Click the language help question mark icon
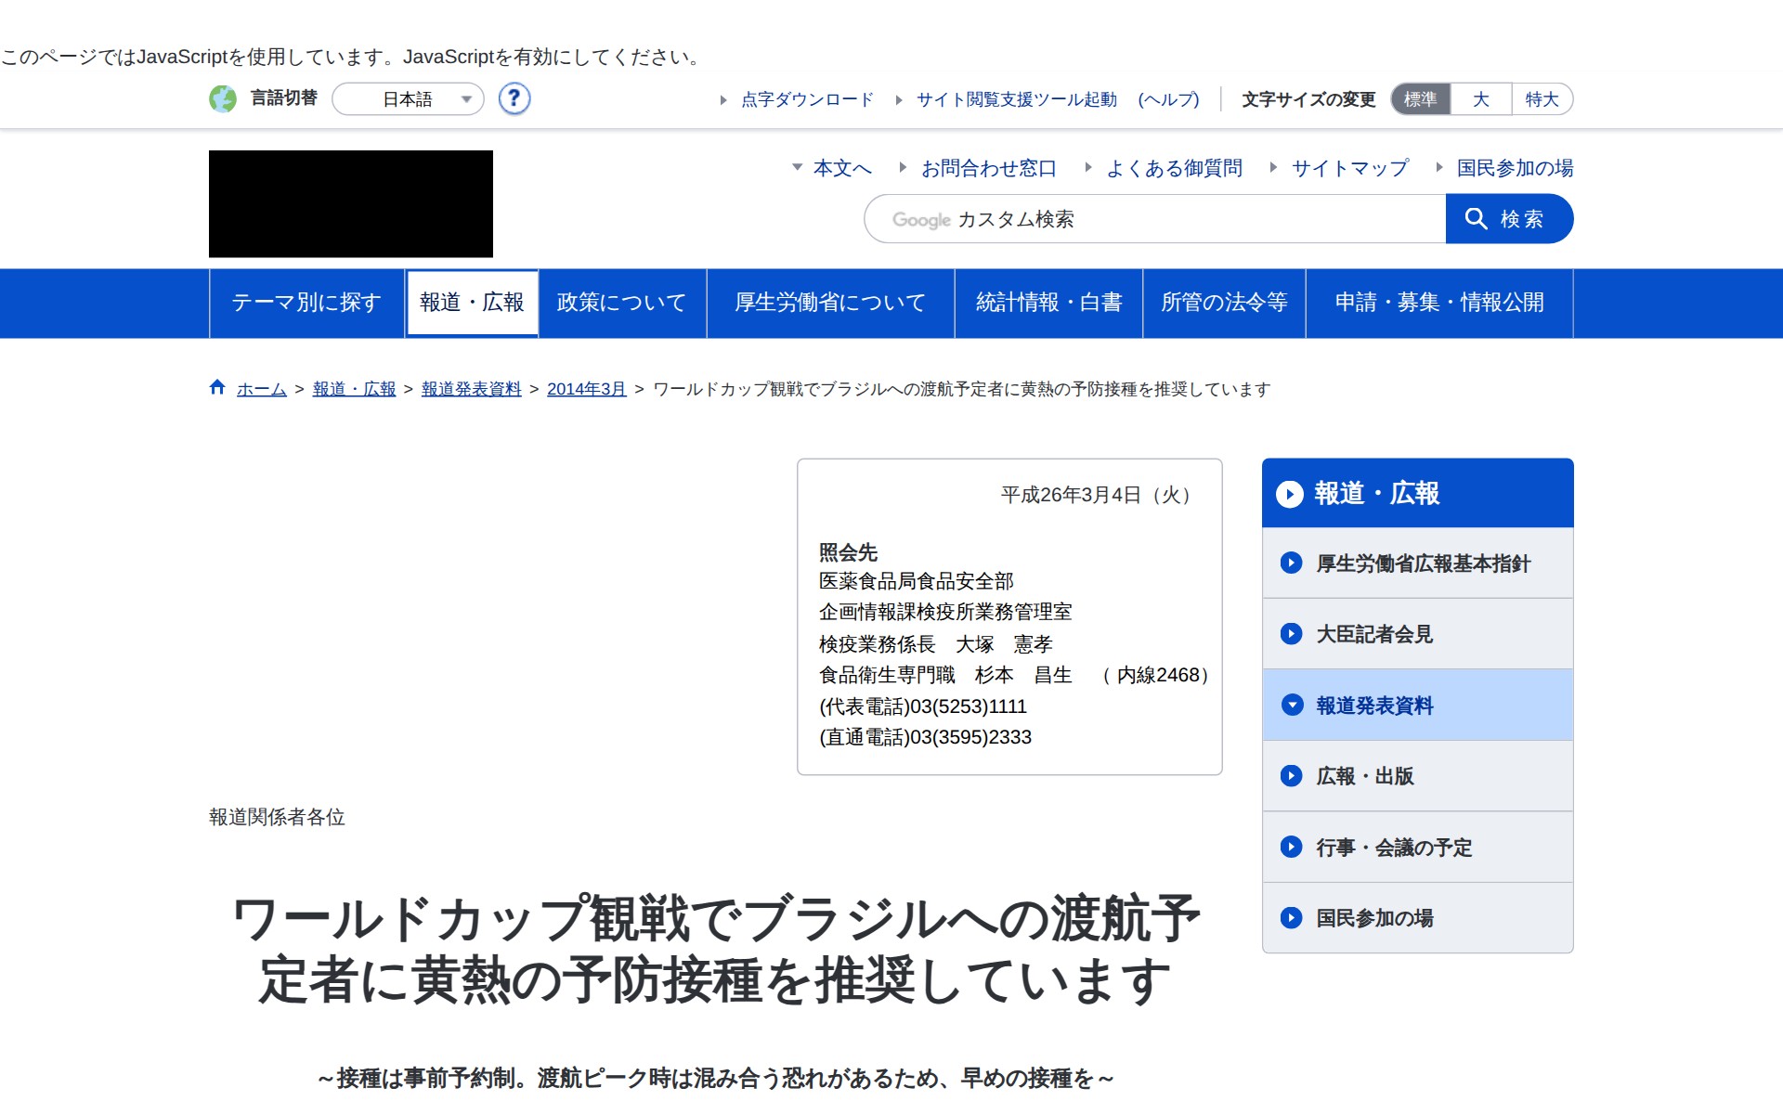This screenshot has width=1783, height=1114. pos(514,98)
